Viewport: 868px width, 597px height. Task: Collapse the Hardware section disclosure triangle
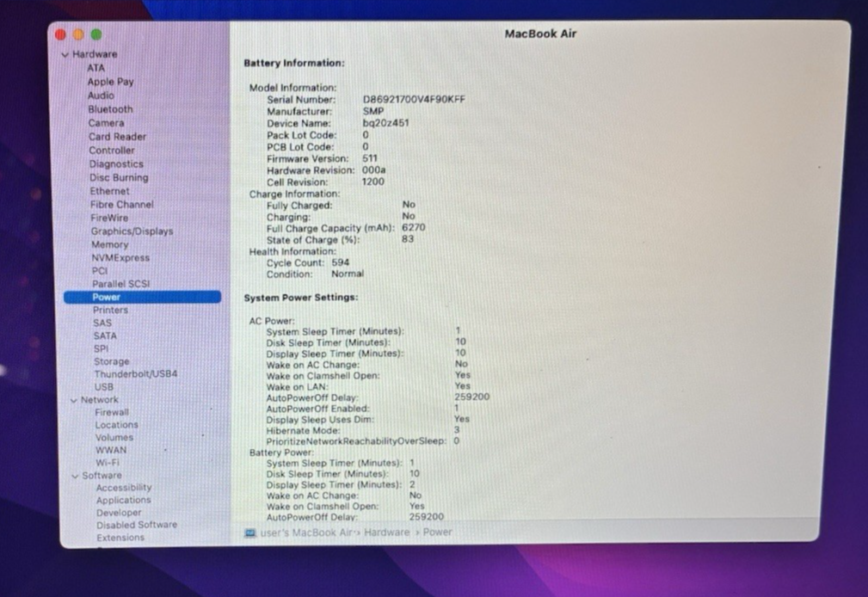tap(65, 54)
